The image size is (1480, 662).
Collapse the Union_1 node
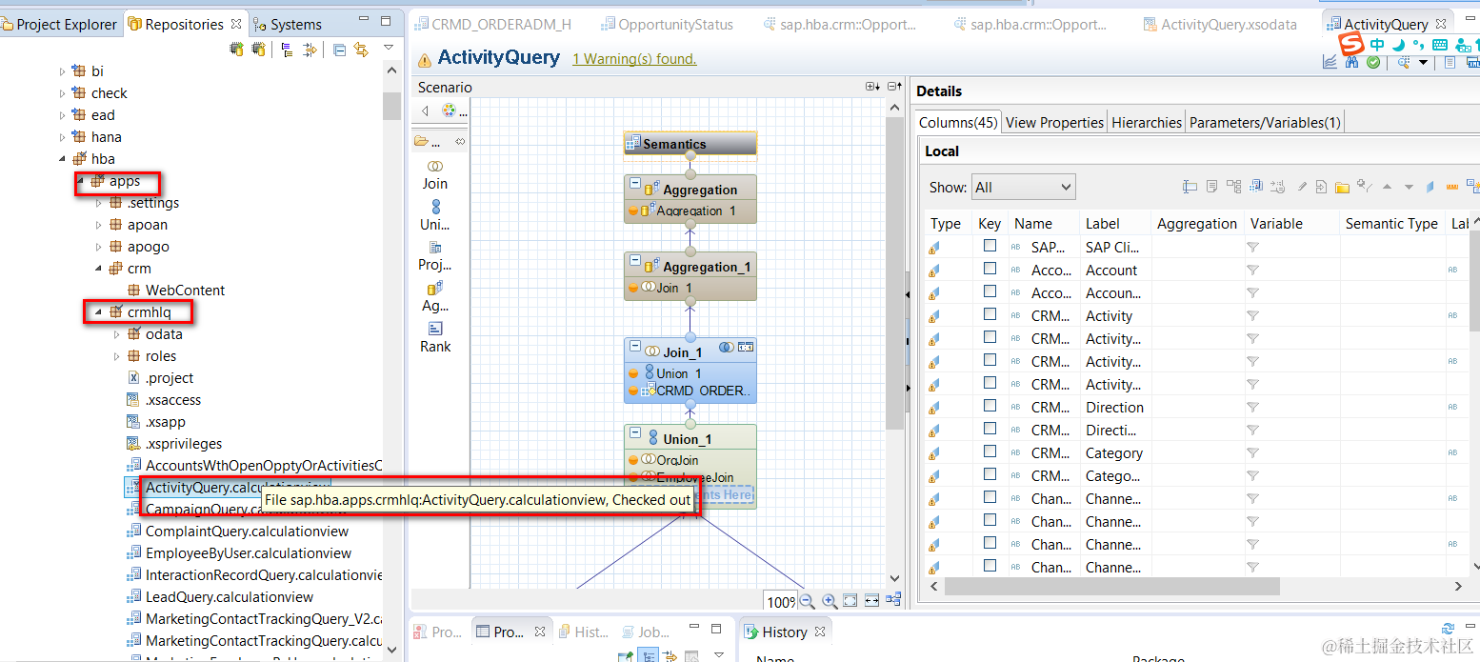tap(633, 431)
